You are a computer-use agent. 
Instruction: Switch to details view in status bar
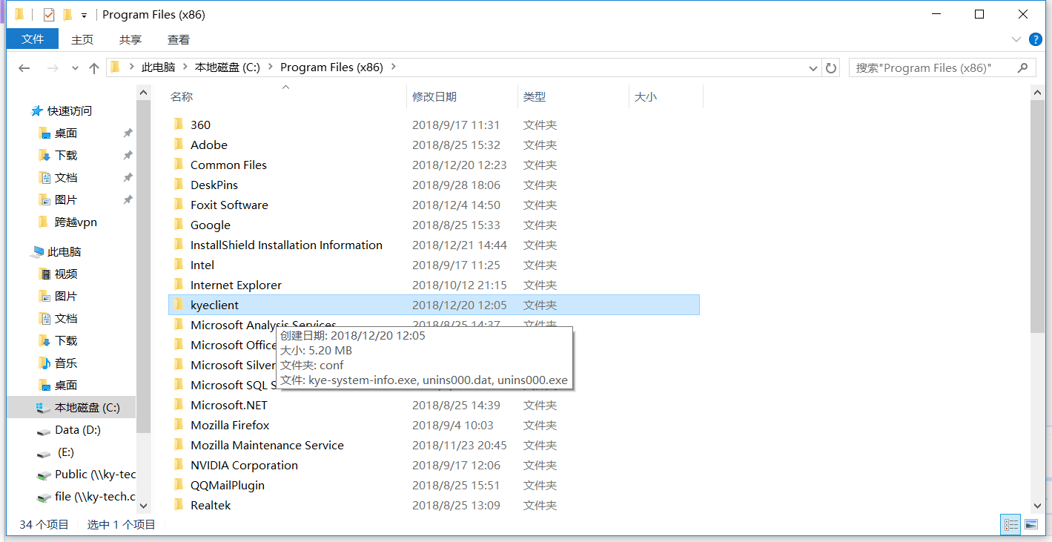pos(1011,525)
